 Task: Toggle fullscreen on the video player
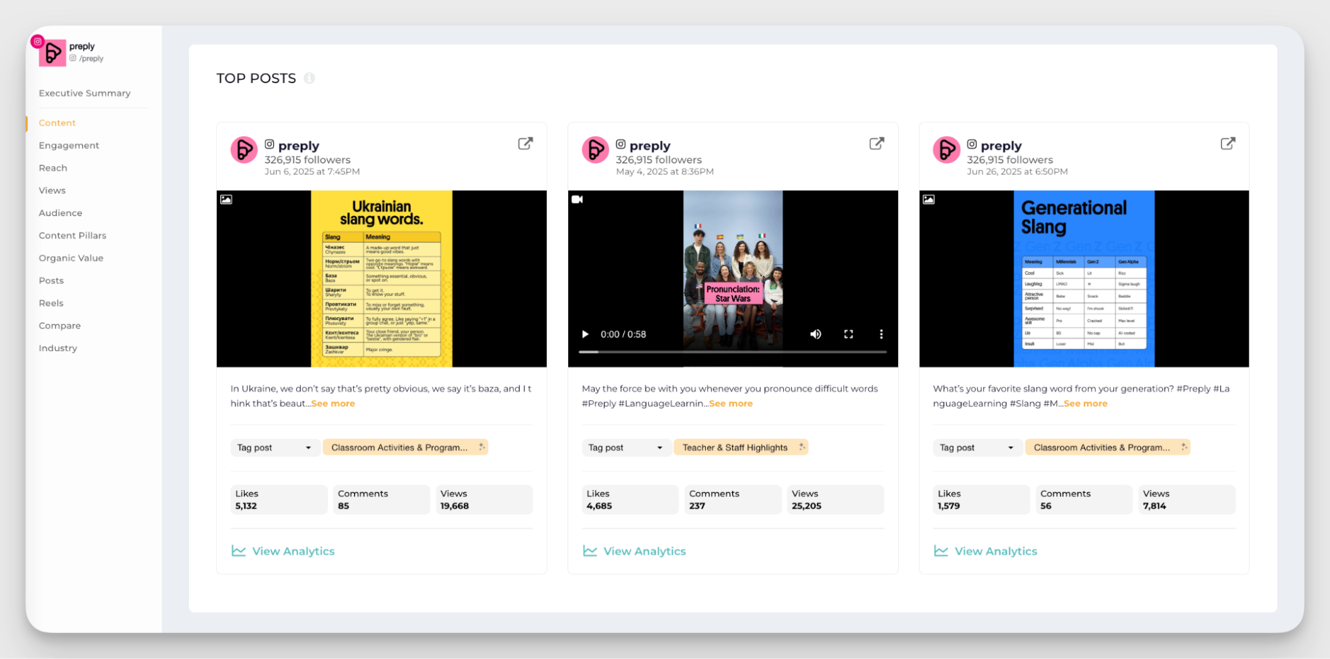coord(848,334)
